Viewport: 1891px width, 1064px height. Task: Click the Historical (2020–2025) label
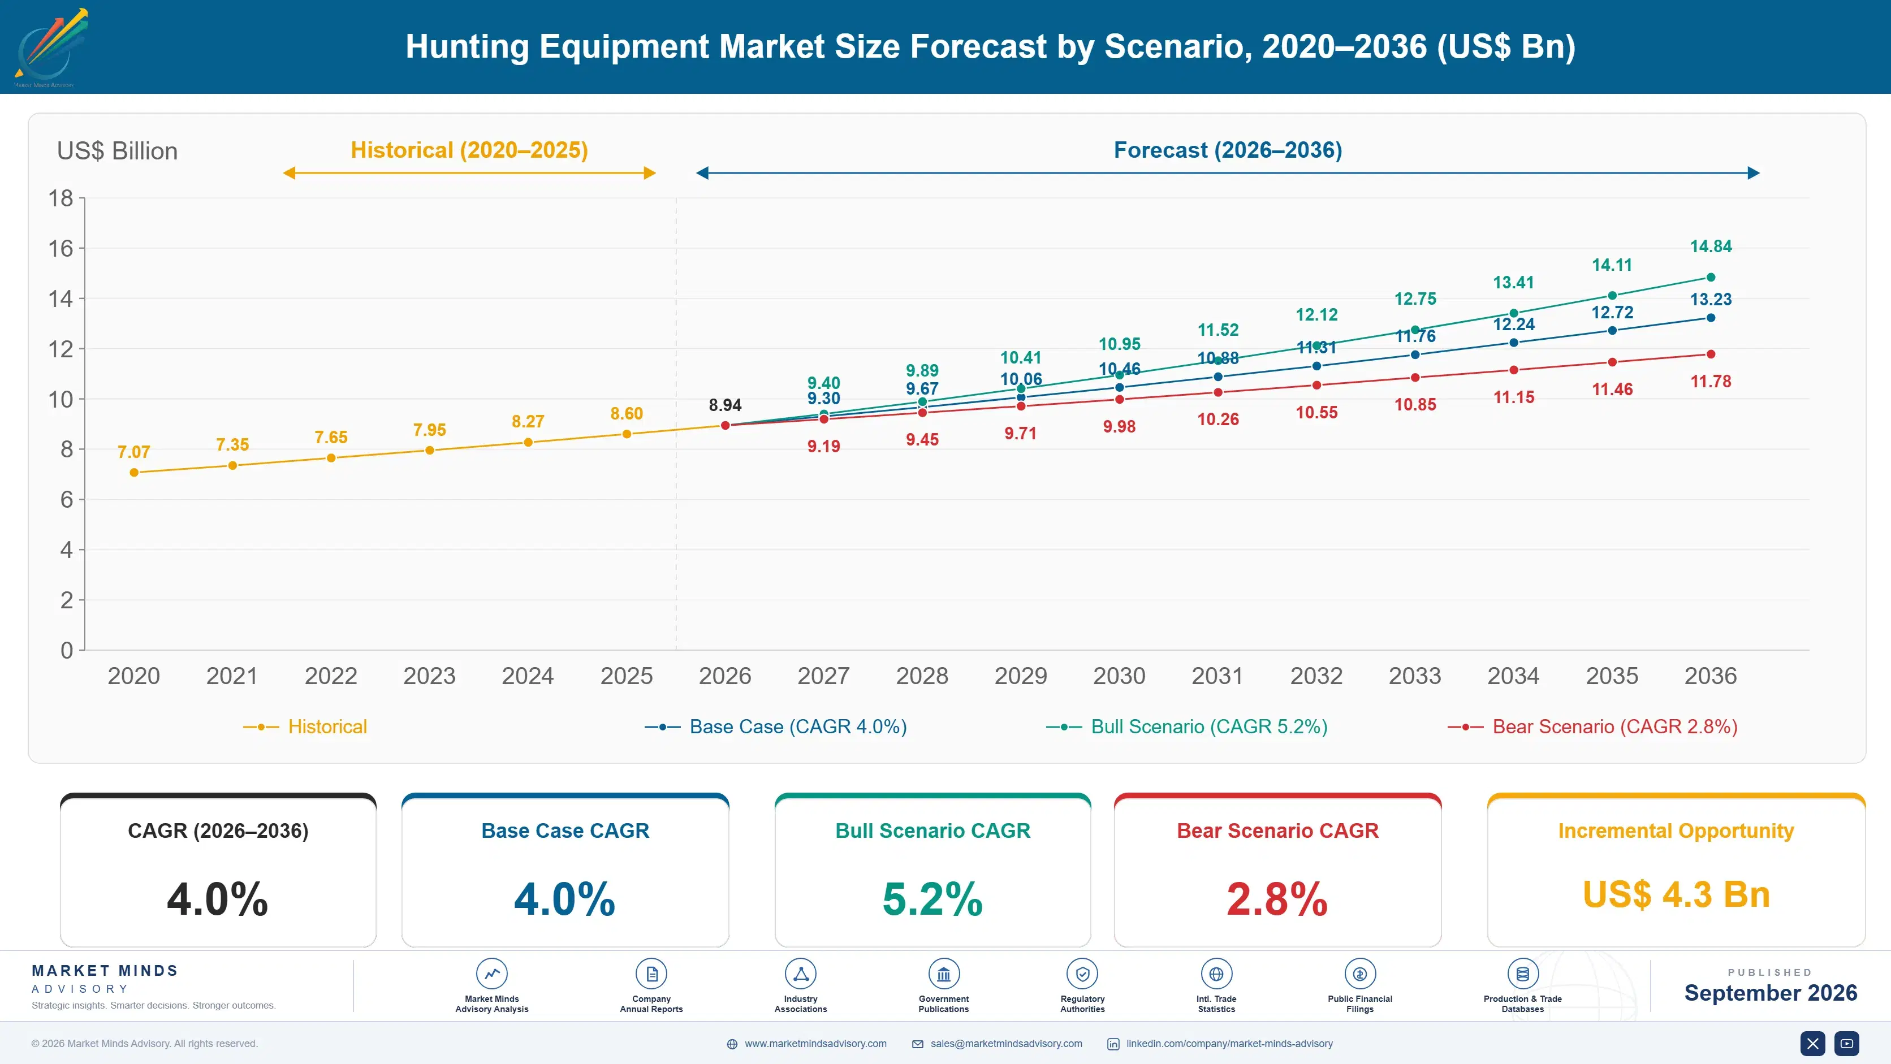click(469, 150)
